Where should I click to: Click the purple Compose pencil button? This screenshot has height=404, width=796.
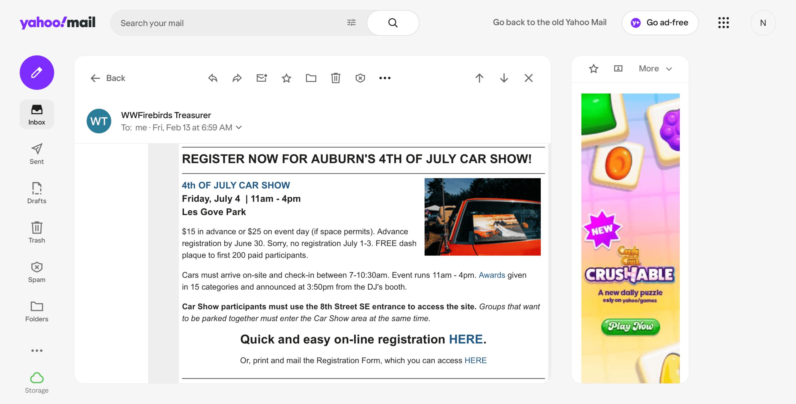tap(37, 73)
